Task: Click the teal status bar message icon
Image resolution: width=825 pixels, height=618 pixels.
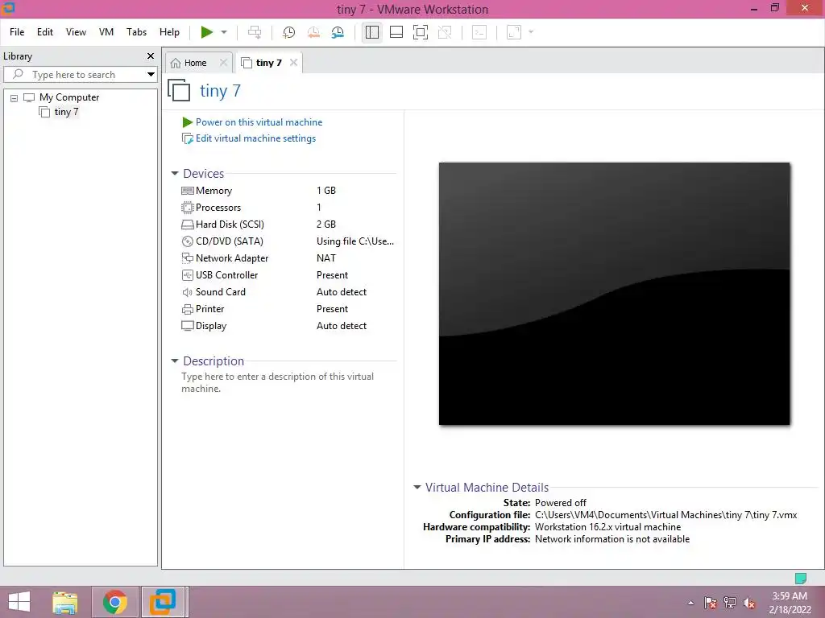Action: coord(800,579)
